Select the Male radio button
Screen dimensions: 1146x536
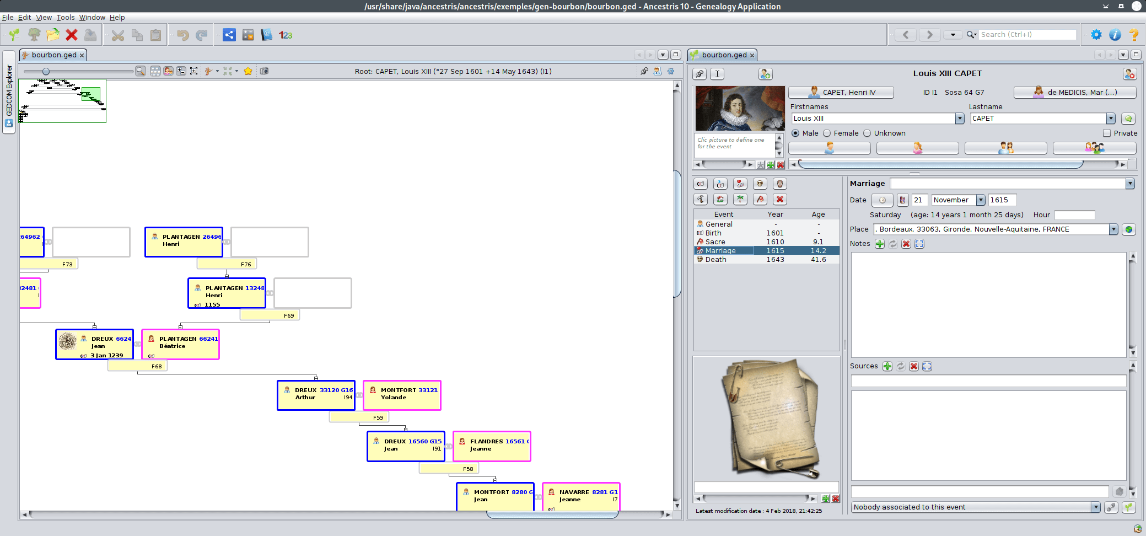tap(795, 133)
